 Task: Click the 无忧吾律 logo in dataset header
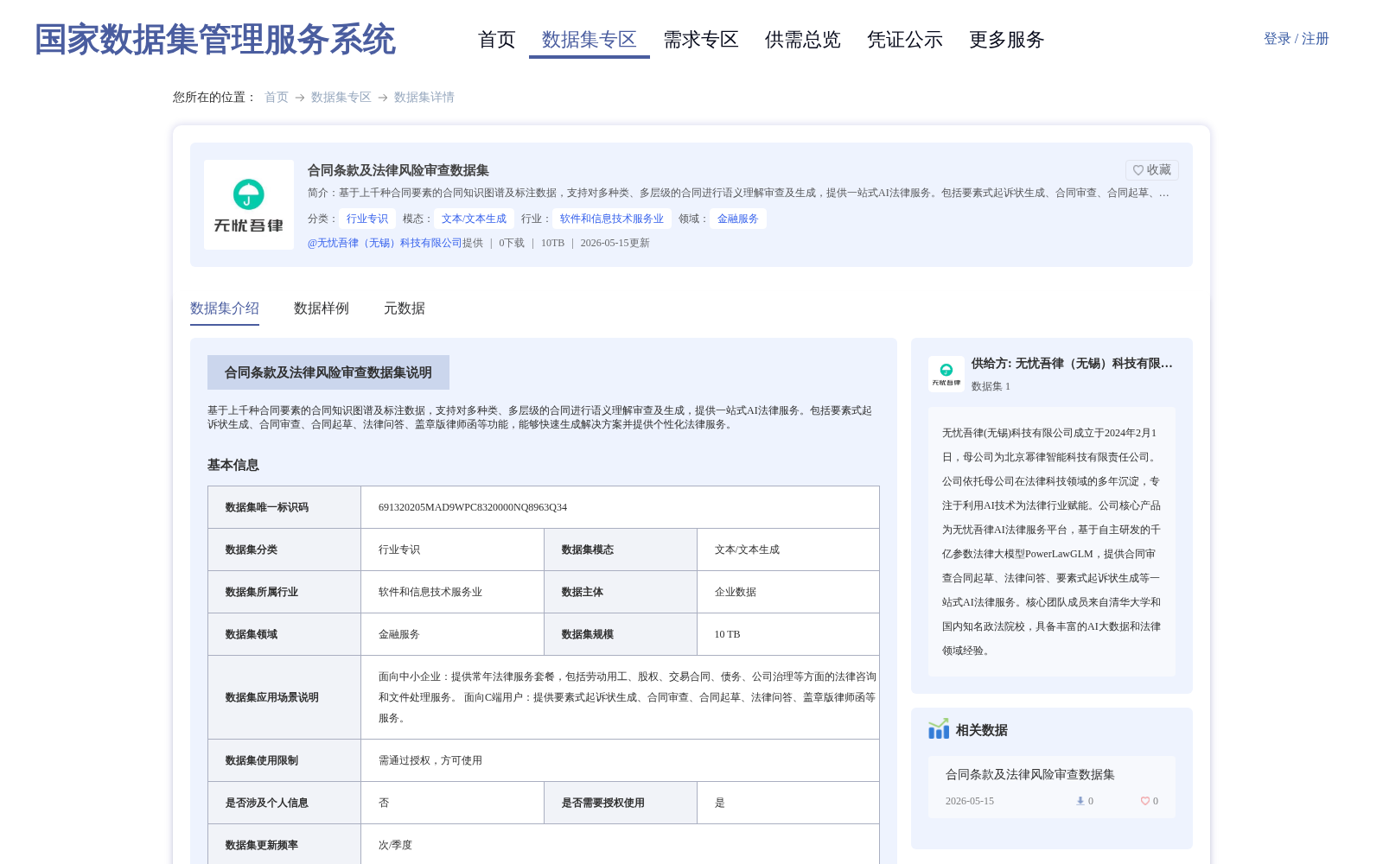pos(249,205)
